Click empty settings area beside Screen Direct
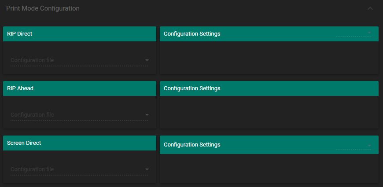 pos(269,168)
